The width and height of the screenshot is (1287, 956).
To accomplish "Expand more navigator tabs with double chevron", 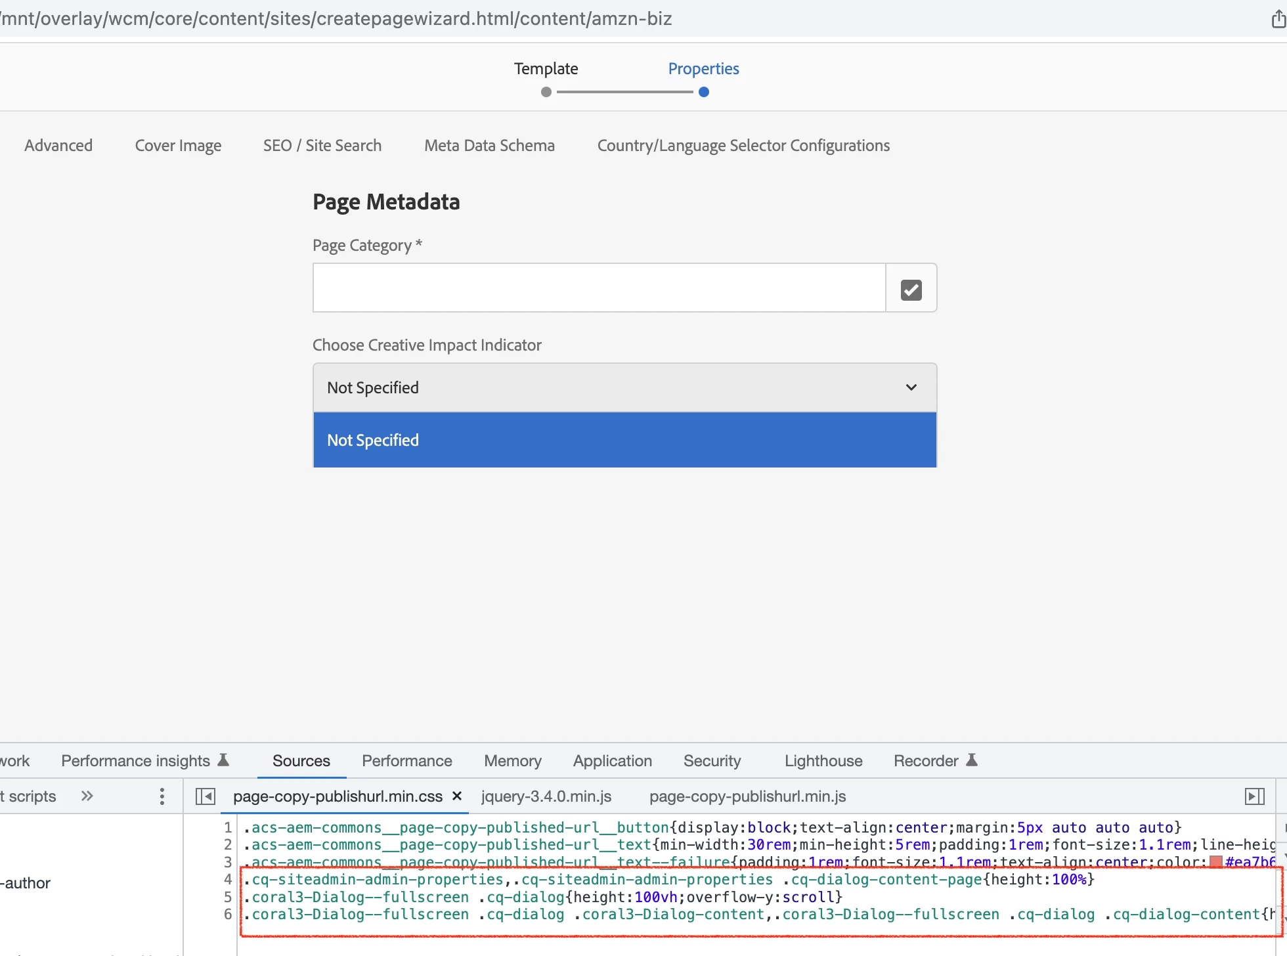I will click(x=87, y=796).
